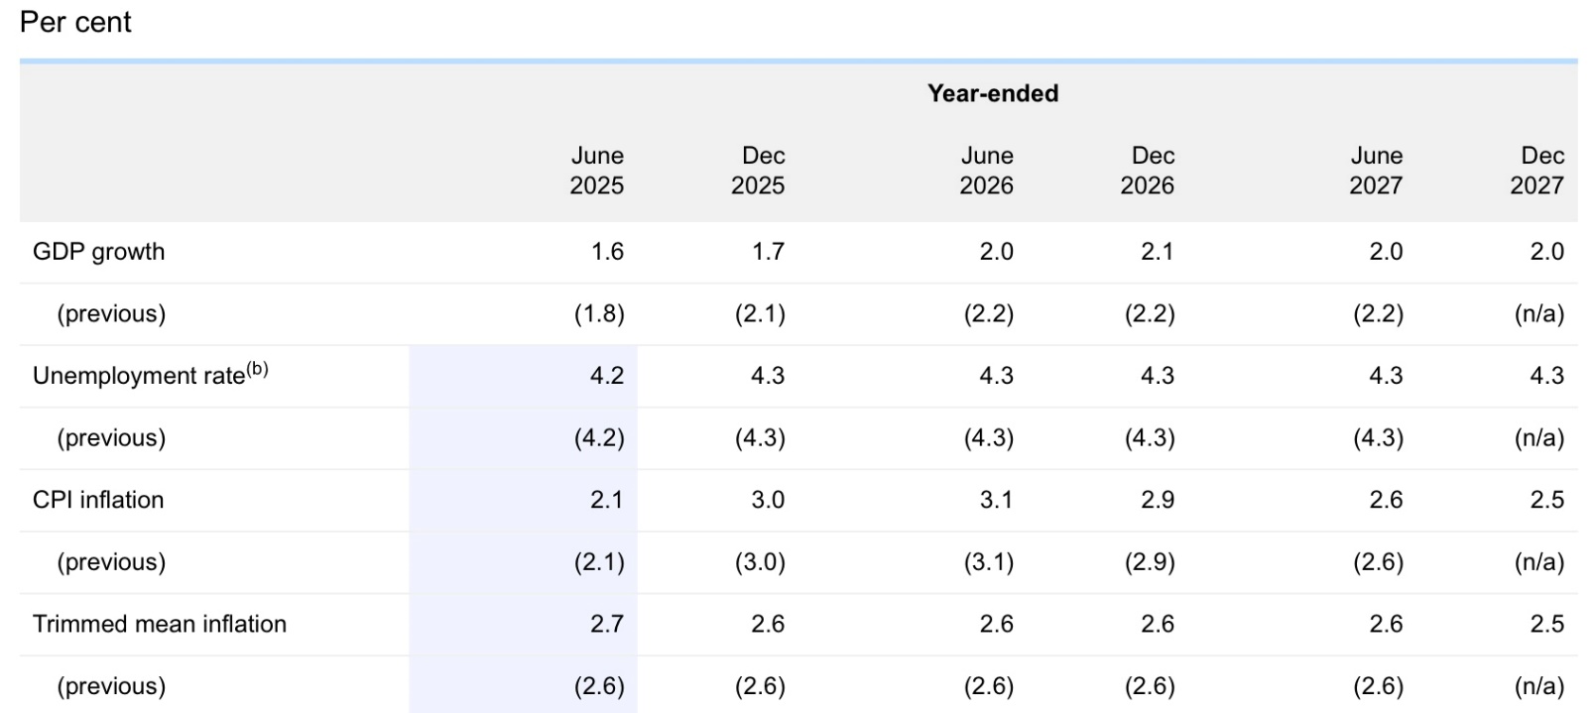Click the CPI inflation row label
Image resolution: width=1593 pixels, height=713 pixels.
(x=98, y=500)
